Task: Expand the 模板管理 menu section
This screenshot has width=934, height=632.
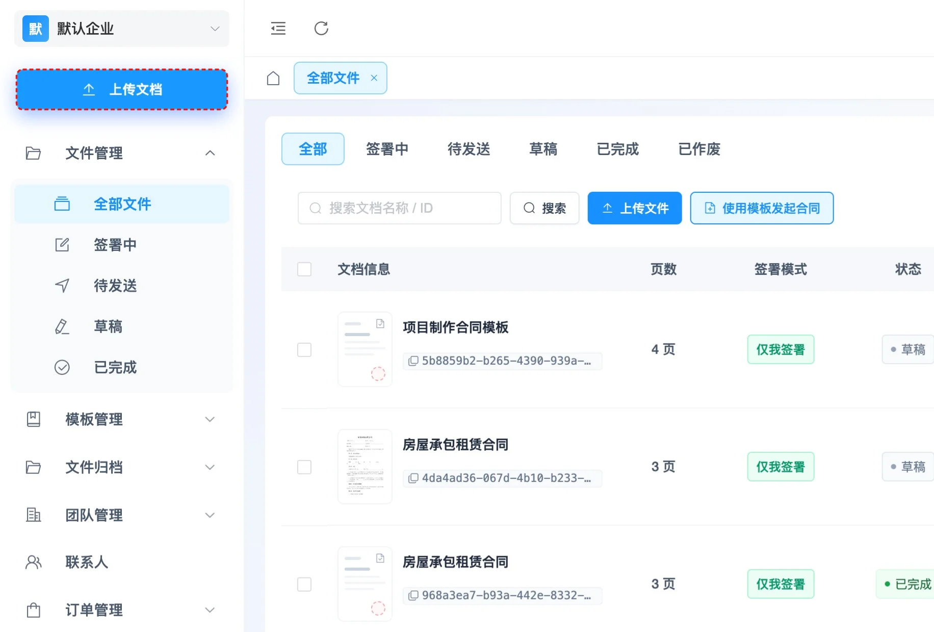Action: click(x=210, y=419)
